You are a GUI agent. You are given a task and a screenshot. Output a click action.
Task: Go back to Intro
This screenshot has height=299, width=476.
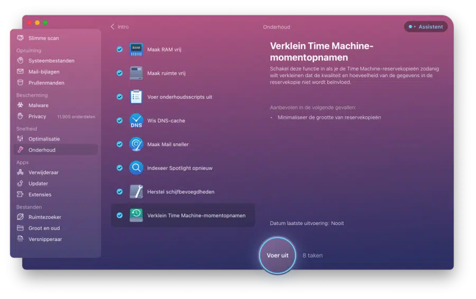[x=120, y=27]
